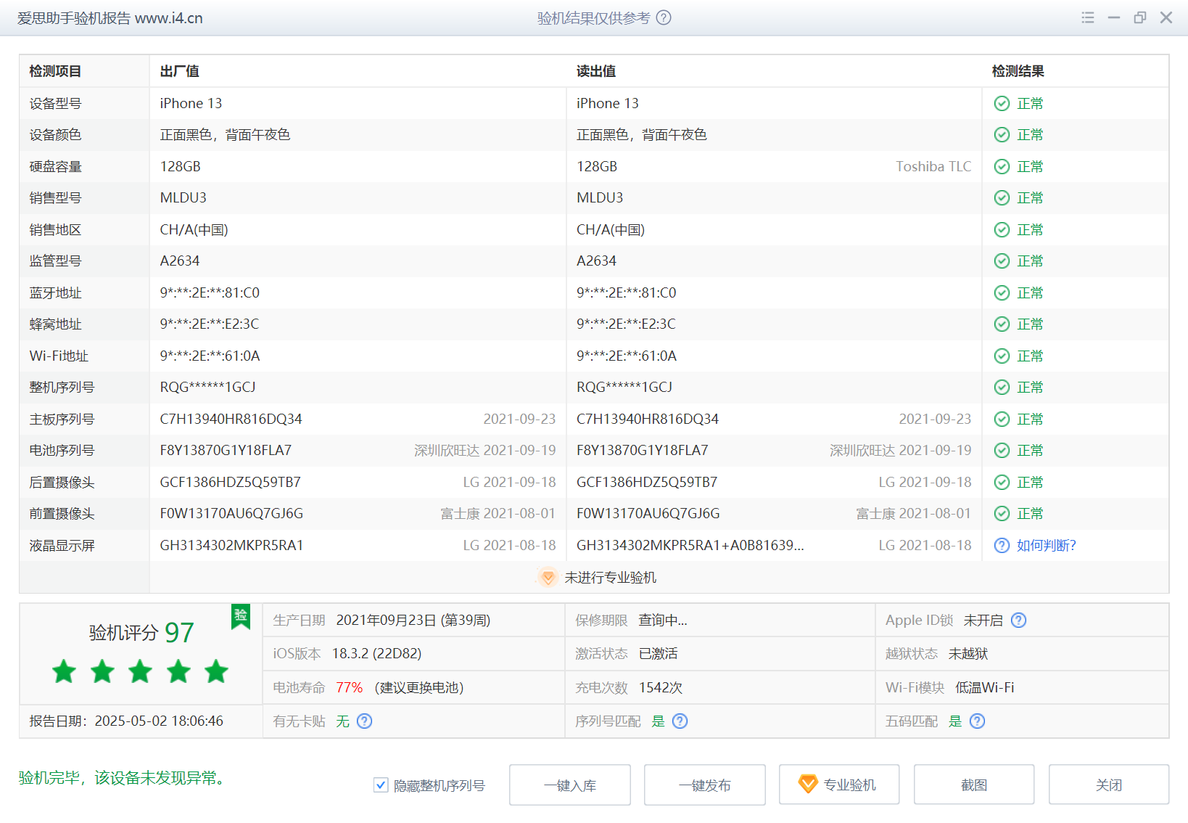This screenshot has width=1188, height=823.
Task: Click the 报告日期 2025-05-02 18:06:46 text
Action: click(126, 721)
